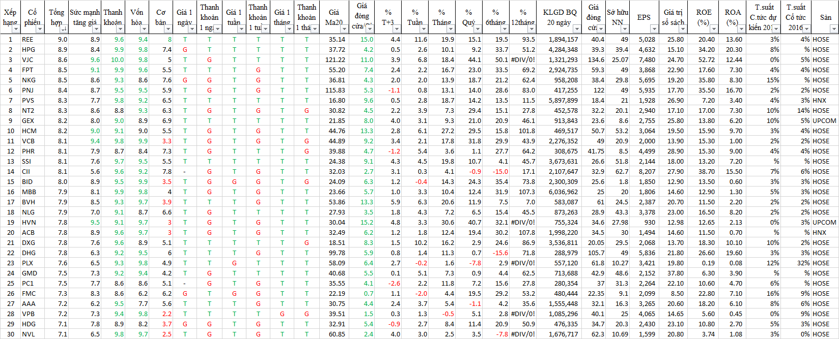The image size is (839, 339).
Task: Open the Sàn exchange column filter
Action: click(x=834, y=29)
